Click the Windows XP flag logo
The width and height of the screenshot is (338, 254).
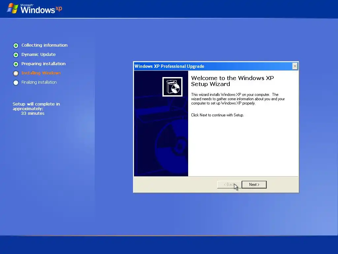tap(12, 8)
